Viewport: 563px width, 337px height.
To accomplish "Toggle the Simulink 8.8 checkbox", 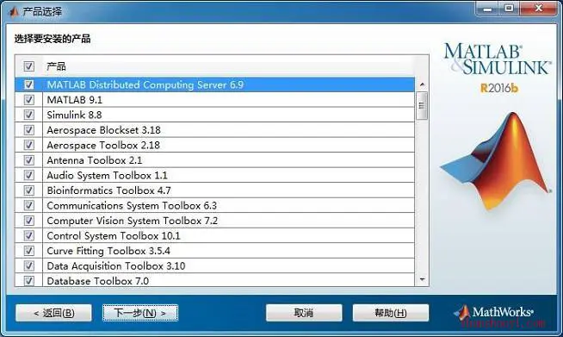I will (29, 115).
